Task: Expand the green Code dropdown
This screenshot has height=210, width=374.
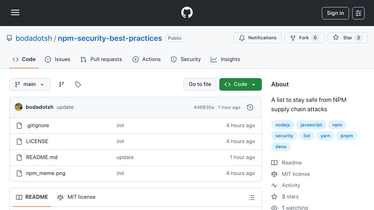Action: click(x=240, y=84)
